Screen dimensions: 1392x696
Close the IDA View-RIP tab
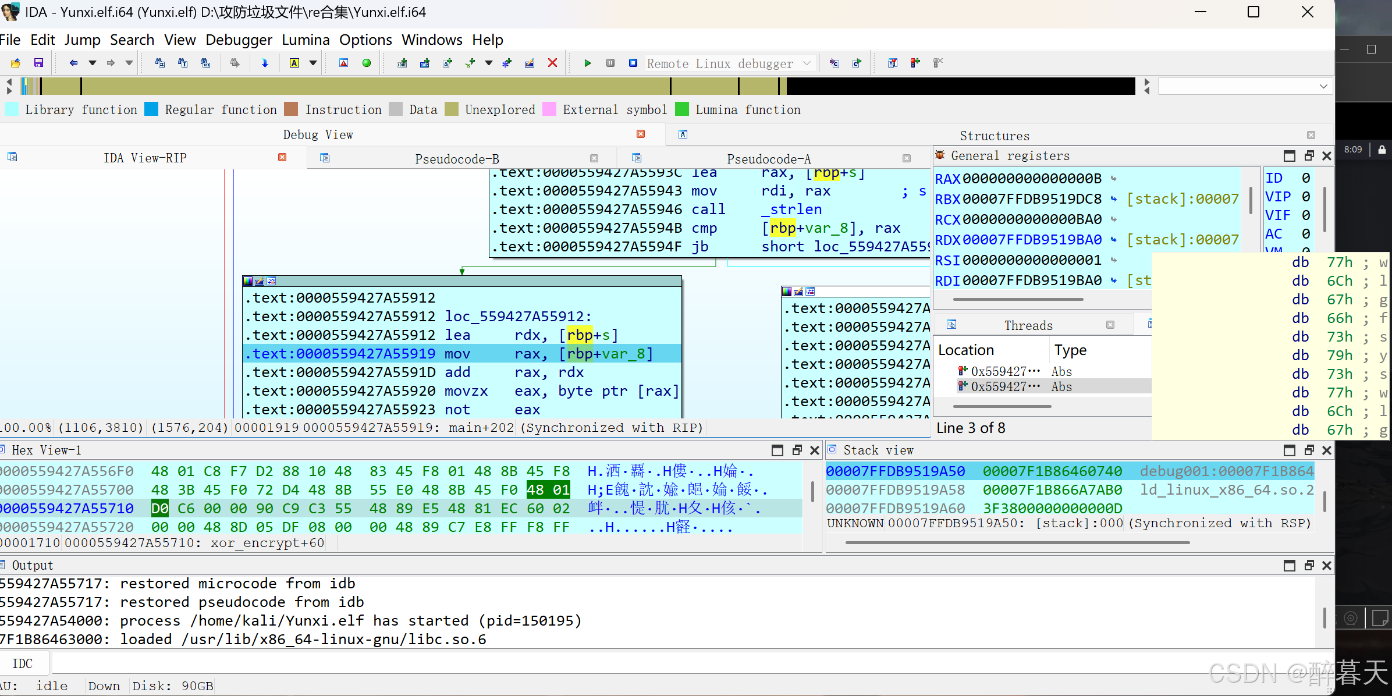coord(282,157)
